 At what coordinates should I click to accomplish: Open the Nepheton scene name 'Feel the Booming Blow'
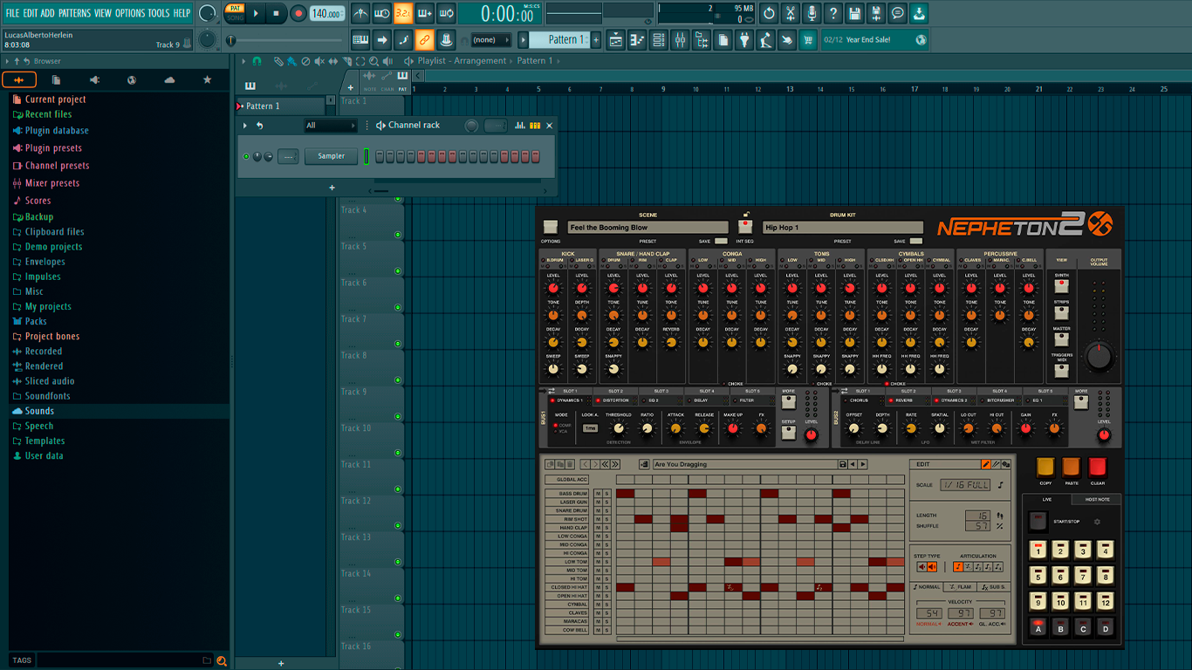click(x=647, y=228)
